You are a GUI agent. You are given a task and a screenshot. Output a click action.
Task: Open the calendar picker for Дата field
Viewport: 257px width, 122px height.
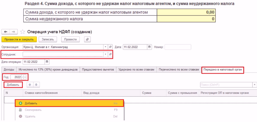click(x=150, y=47)
